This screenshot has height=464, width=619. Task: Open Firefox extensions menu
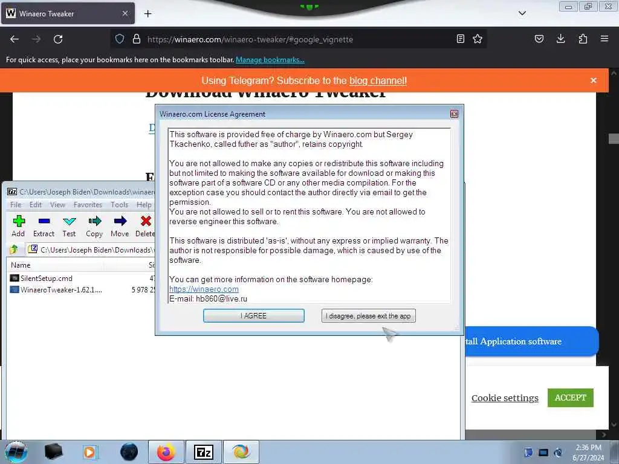[x=583, y=39]
